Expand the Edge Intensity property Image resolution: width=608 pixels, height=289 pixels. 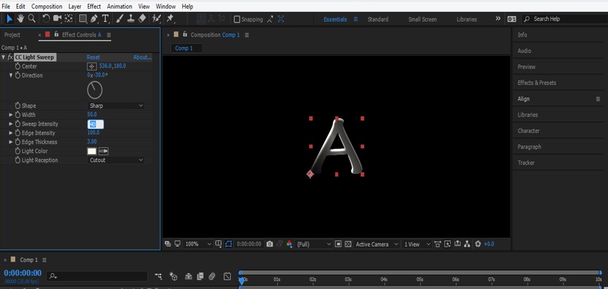coord(10,133)
